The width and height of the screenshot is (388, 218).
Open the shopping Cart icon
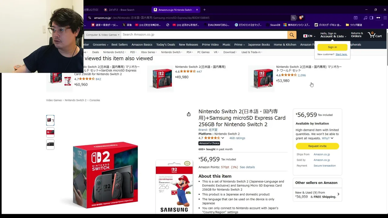point(375,35)
